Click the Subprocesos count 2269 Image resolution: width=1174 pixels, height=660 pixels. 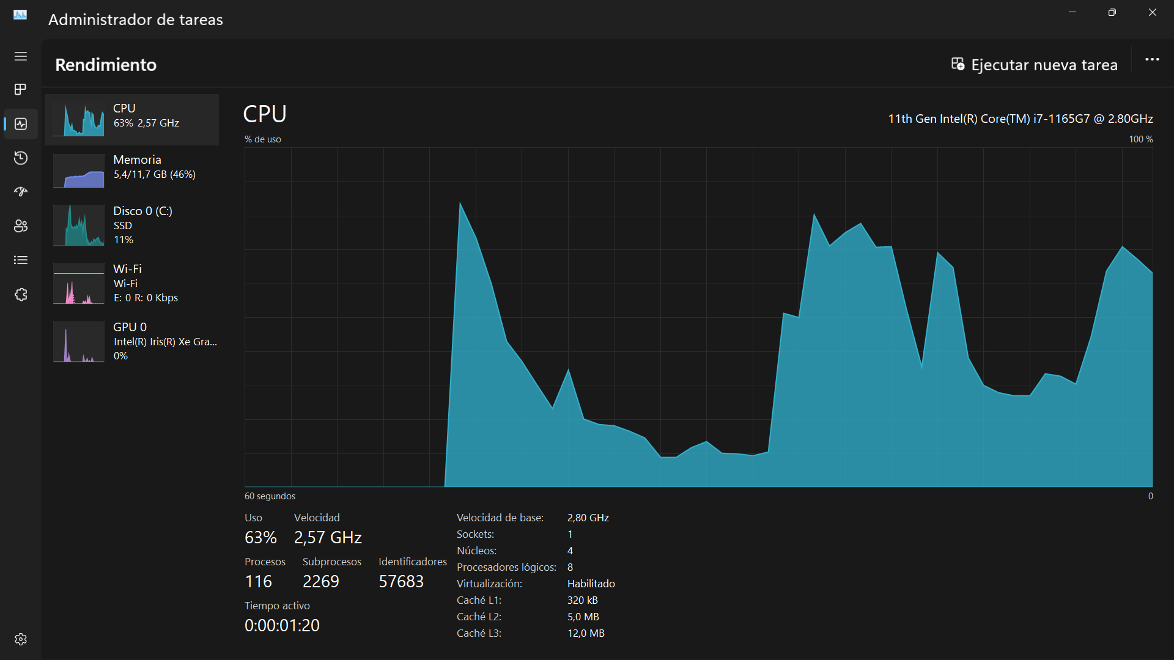(x=321, y=582)
